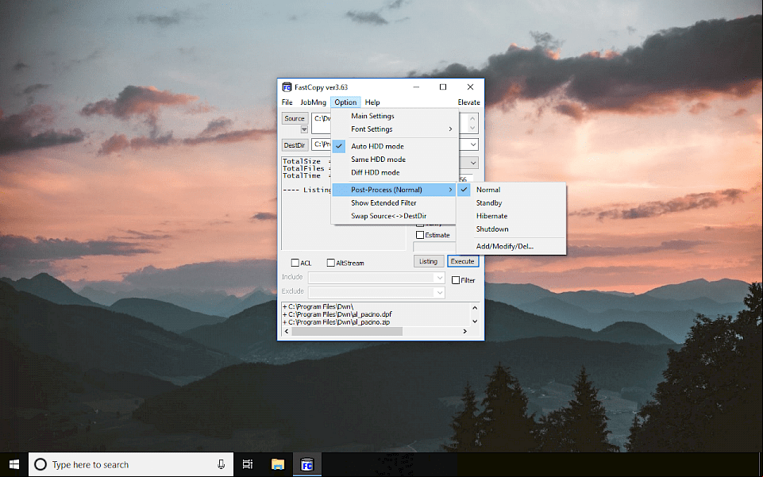This screenshot has width=763, height=477.
Task: Open the JobMng menu
Action: pos(314,102)
